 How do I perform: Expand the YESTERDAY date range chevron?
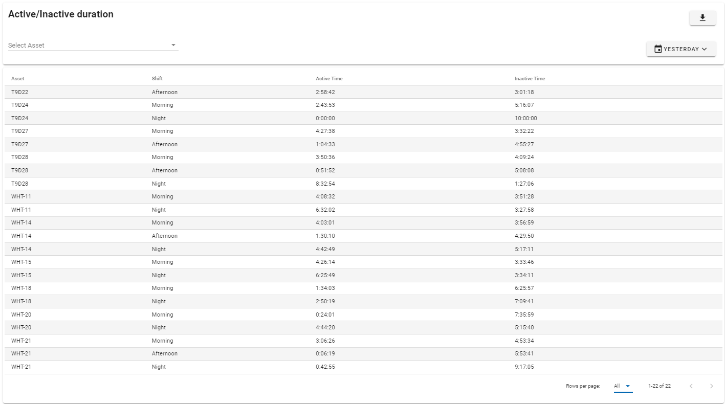(705, 49)
